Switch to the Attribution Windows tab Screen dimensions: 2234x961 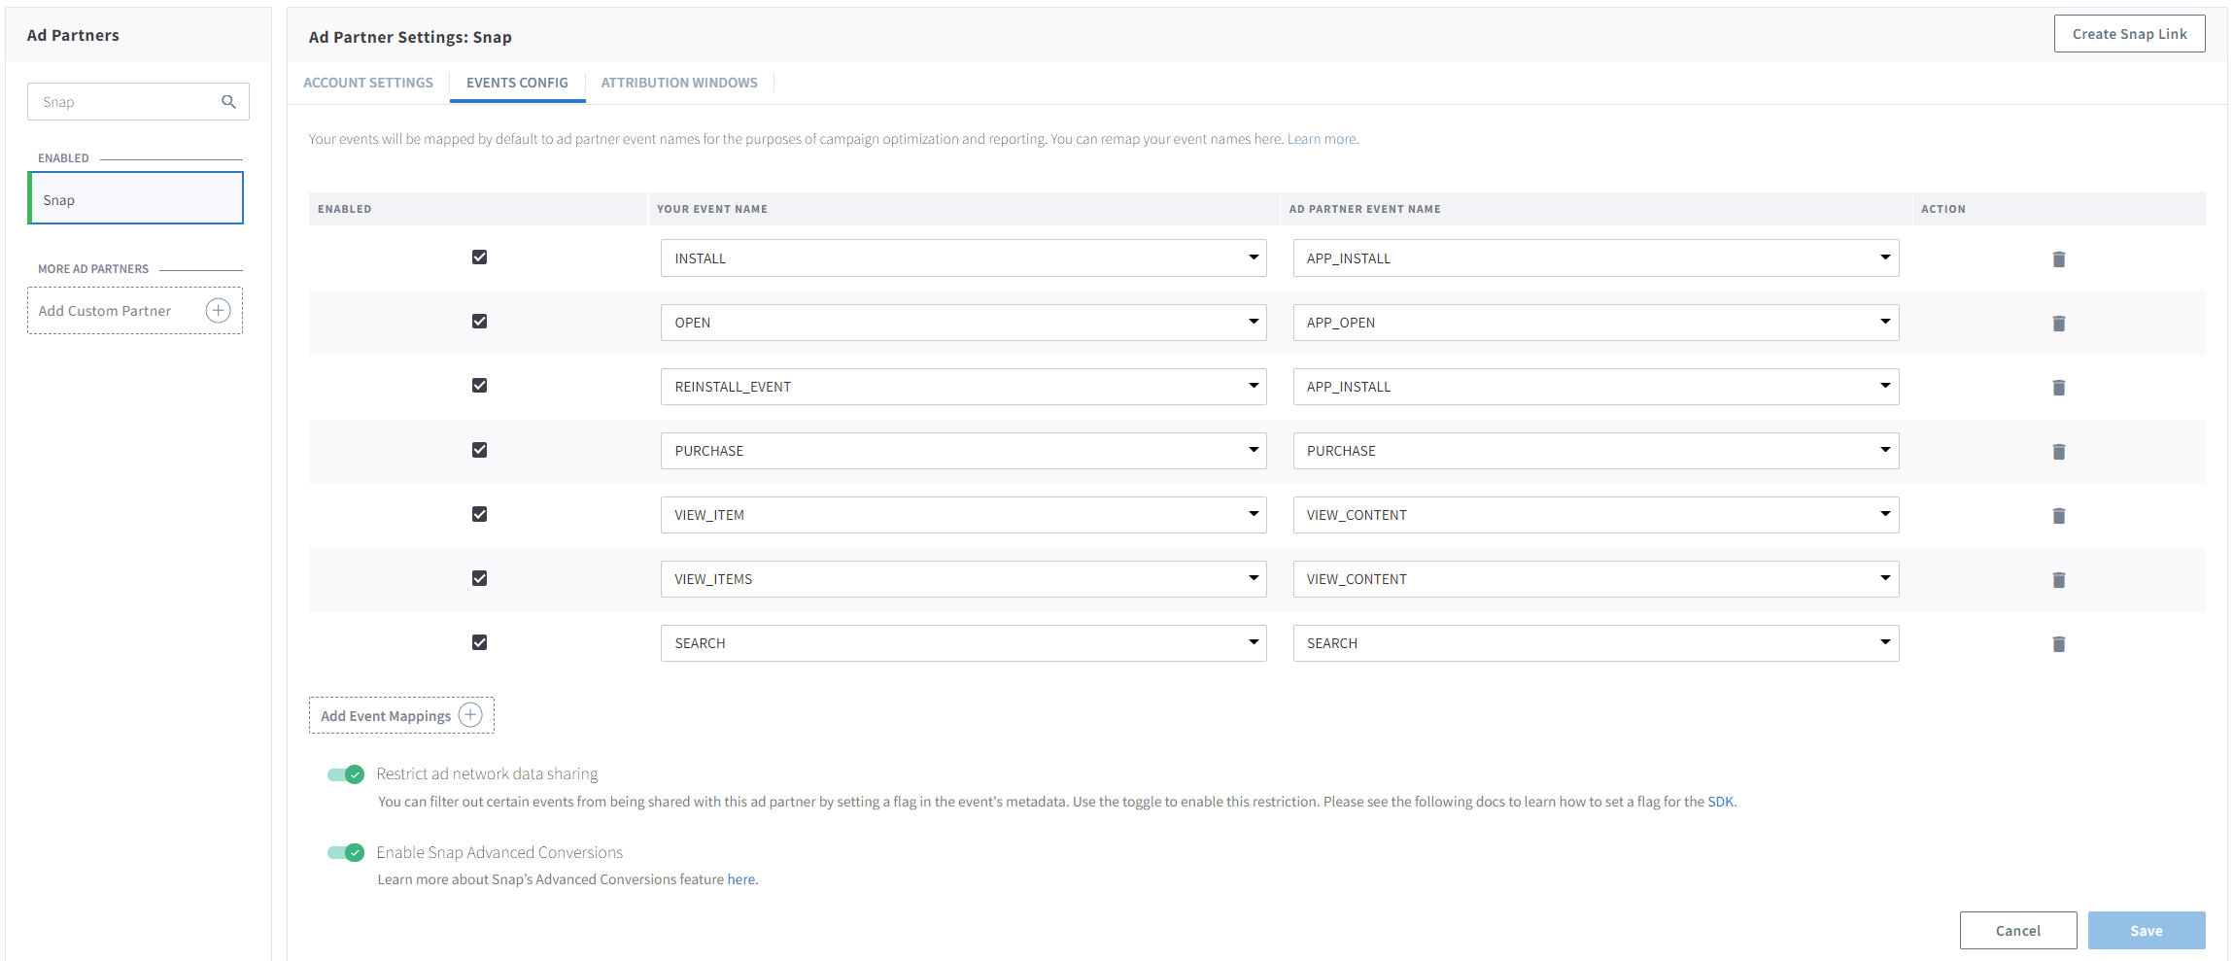tap(679, 83)
